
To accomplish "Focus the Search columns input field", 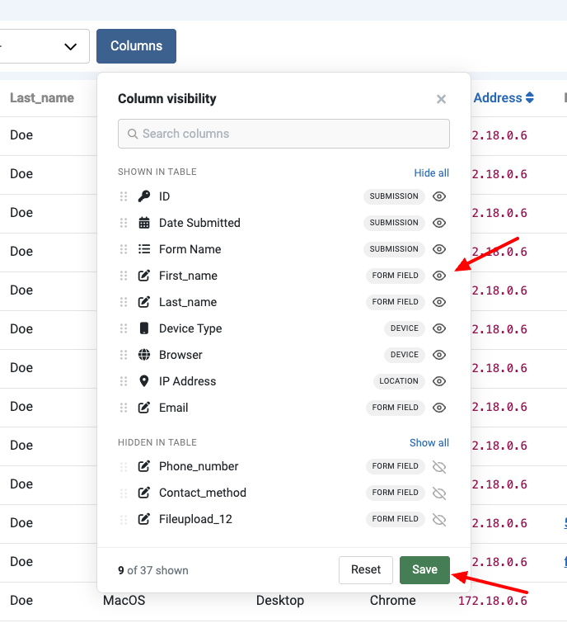I will (x=283, y=134).
